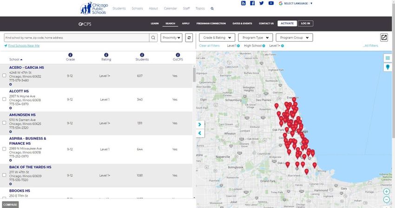The width and height of the screenshot is (395, 208).
Task: Toggle the map layers icon
Action: (388, 58)
